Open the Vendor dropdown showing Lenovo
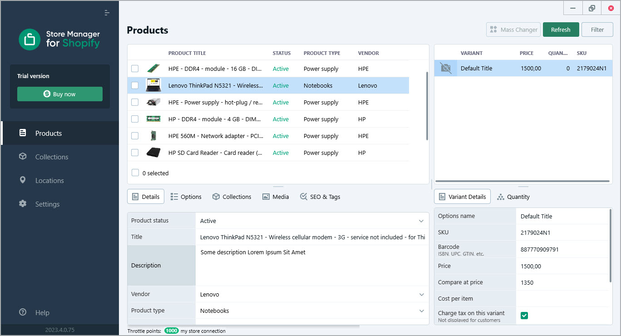Viewport: 621px width, 336px height. 422,294
